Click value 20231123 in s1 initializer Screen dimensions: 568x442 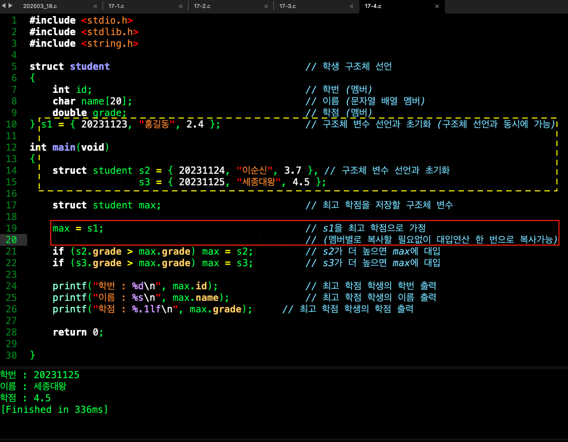(105, 124)
